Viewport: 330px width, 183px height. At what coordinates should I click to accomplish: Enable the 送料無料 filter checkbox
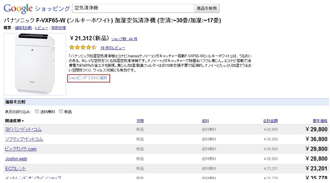point(37,111)
